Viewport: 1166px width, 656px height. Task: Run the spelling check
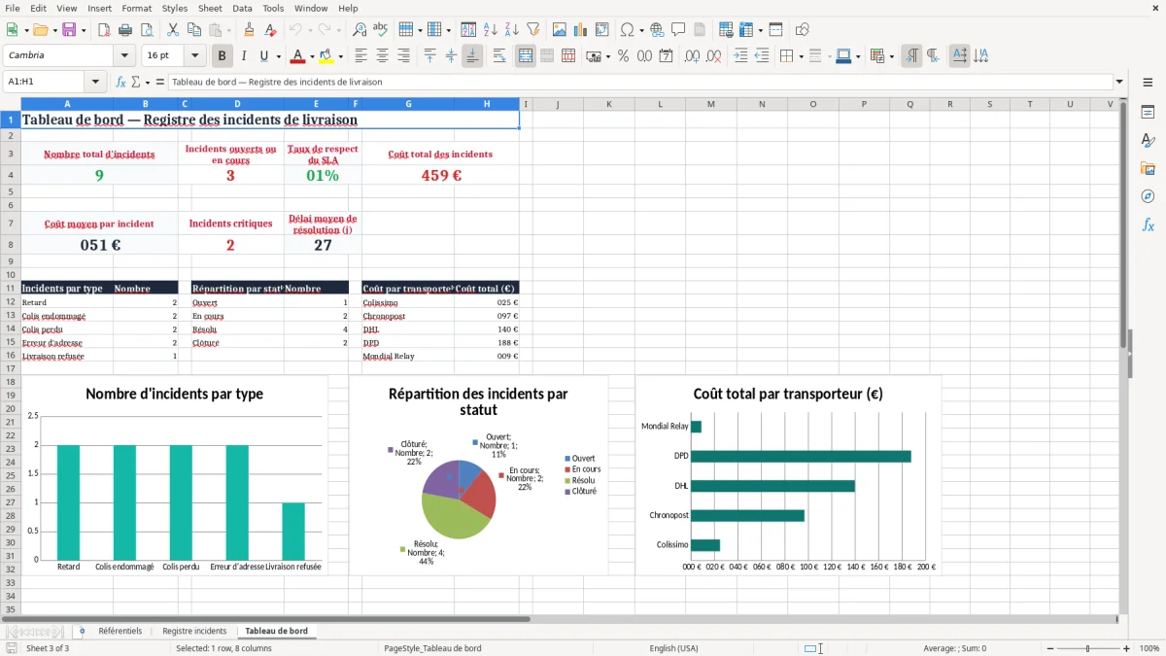(x=381, y=30)
